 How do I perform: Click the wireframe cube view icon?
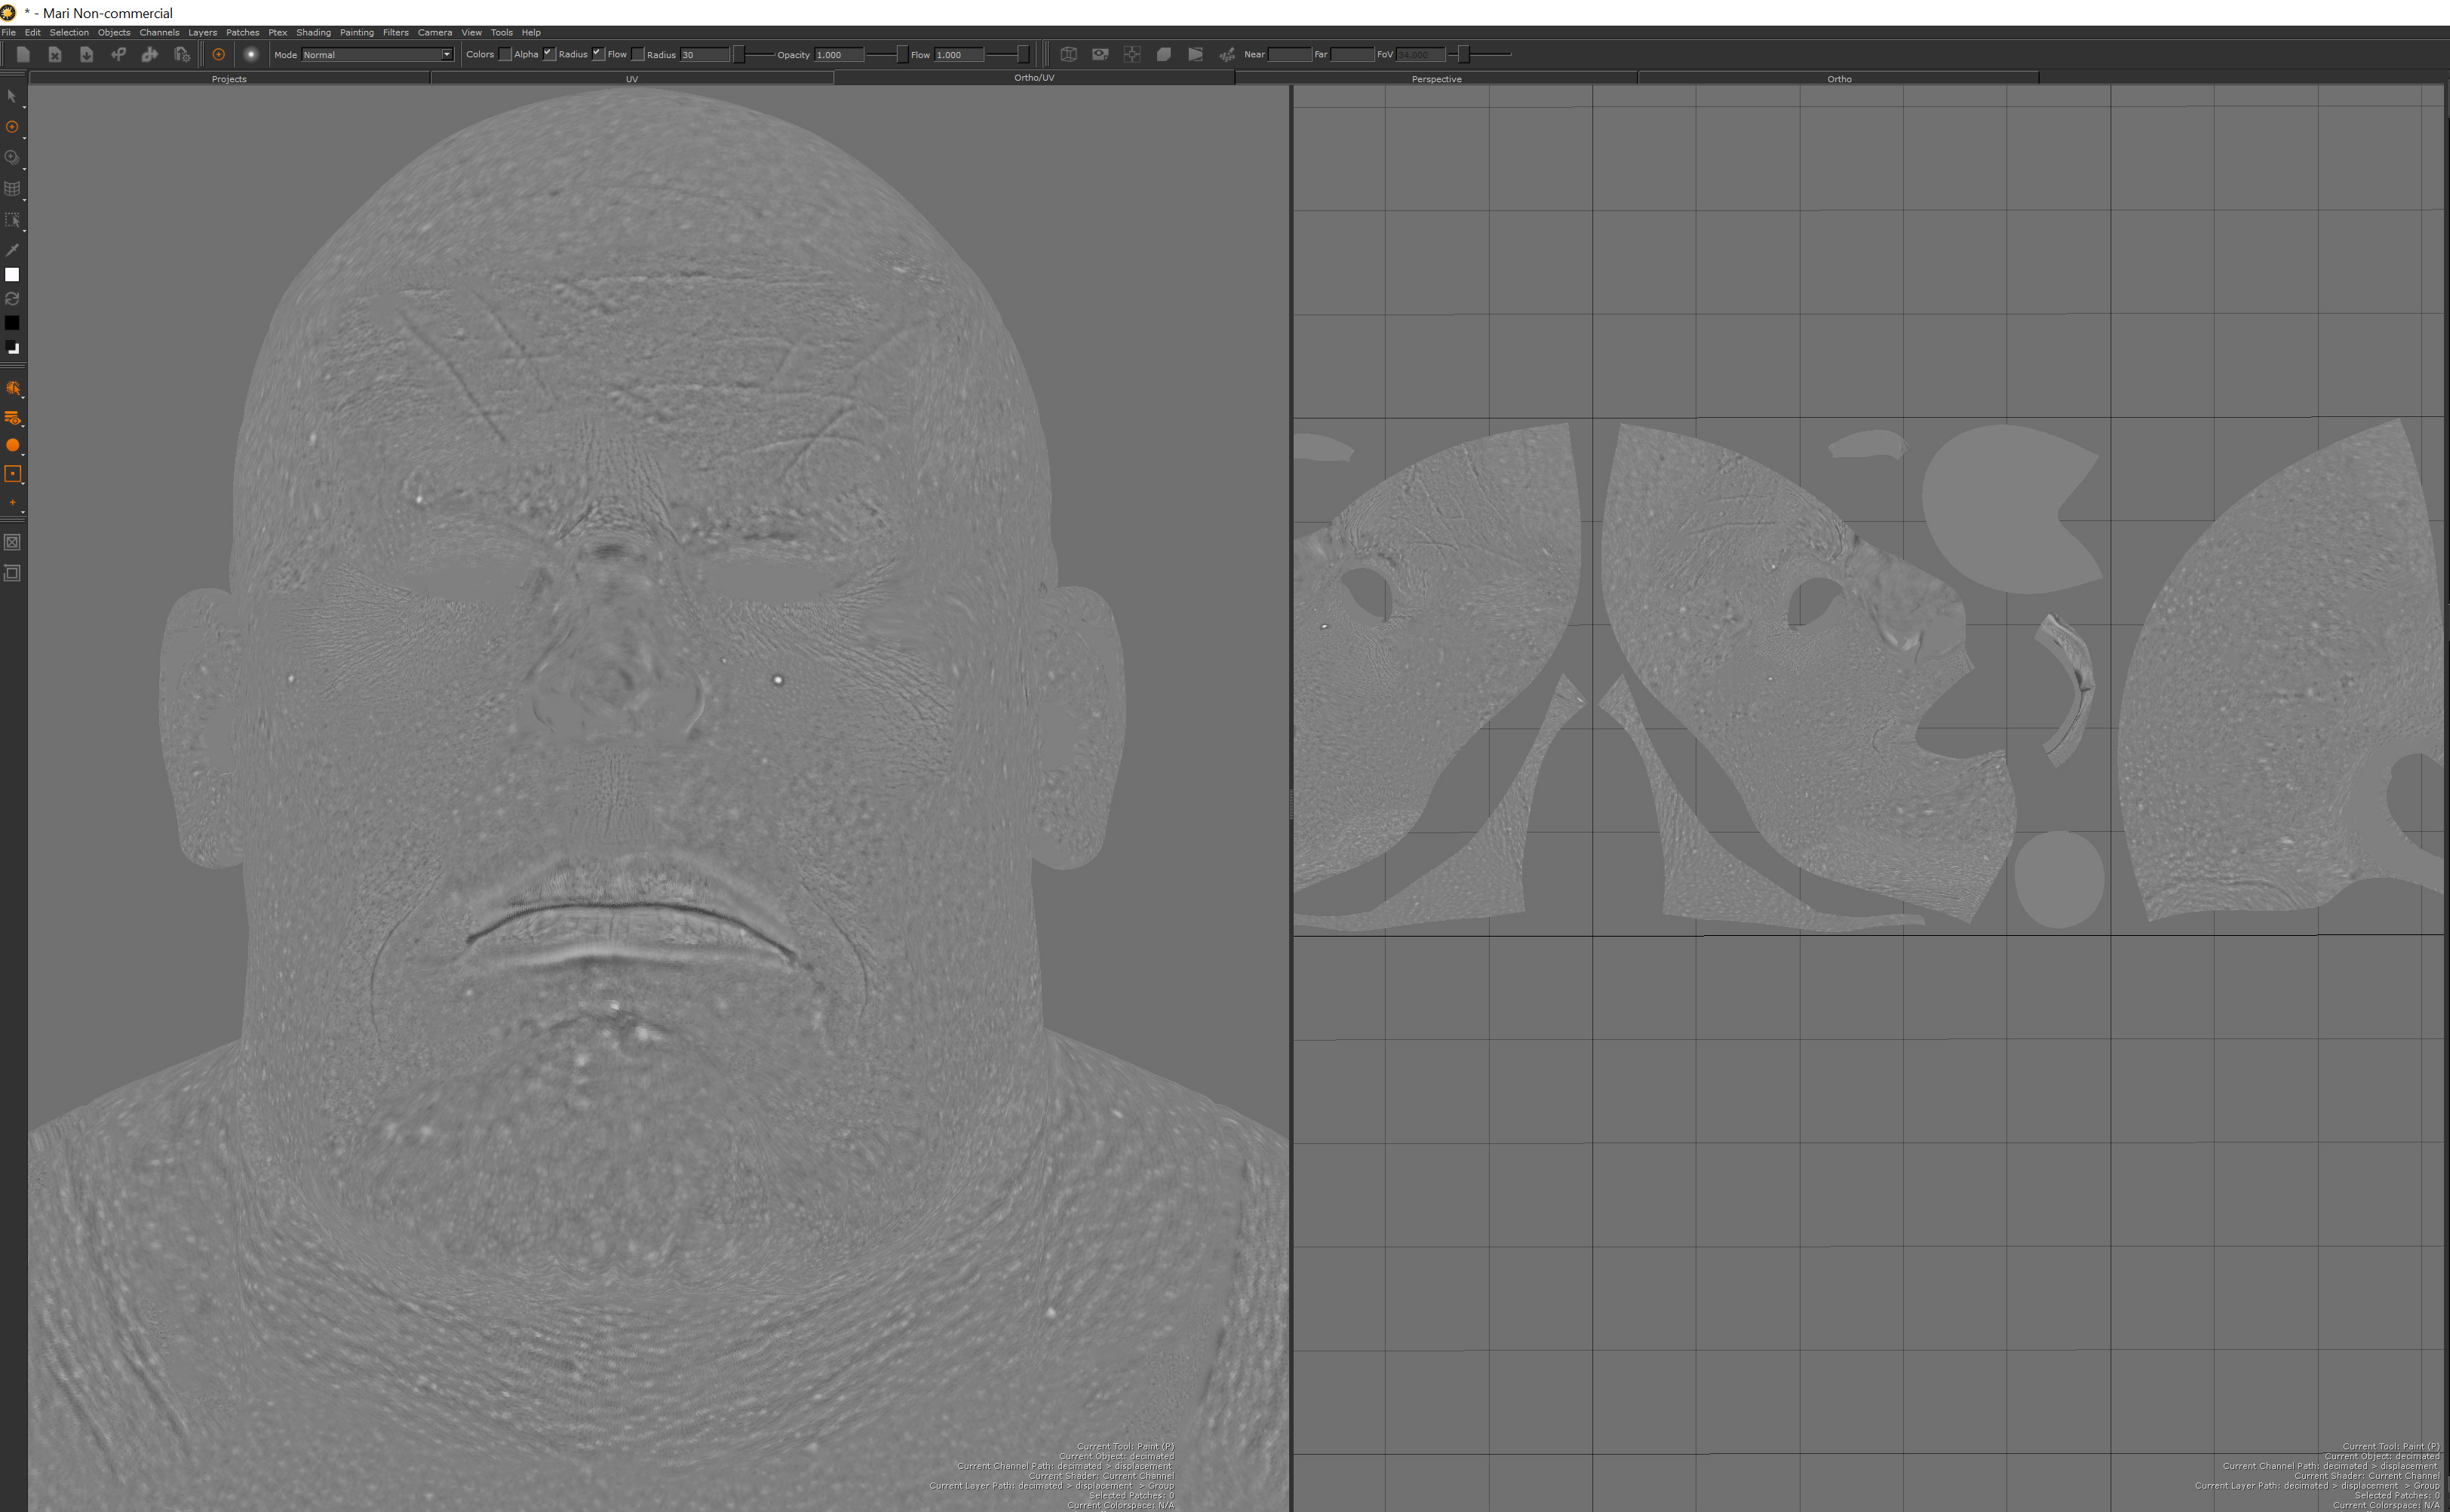coord(1068,55)
